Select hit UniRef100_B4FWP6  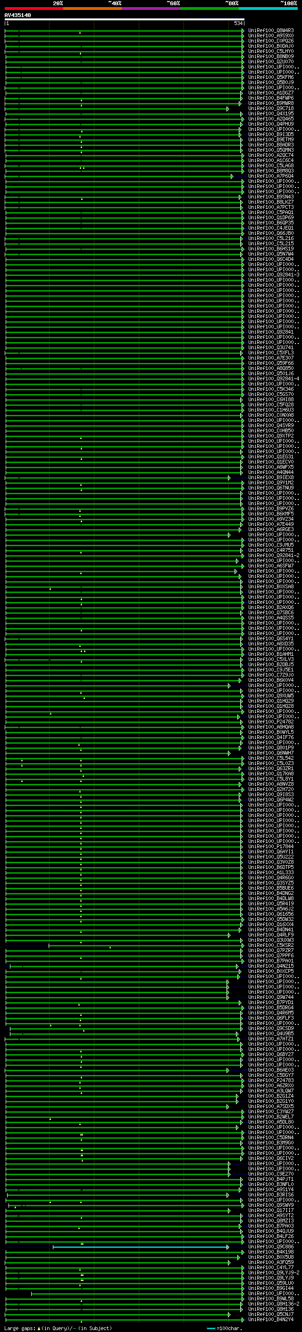tap(271, 98)
